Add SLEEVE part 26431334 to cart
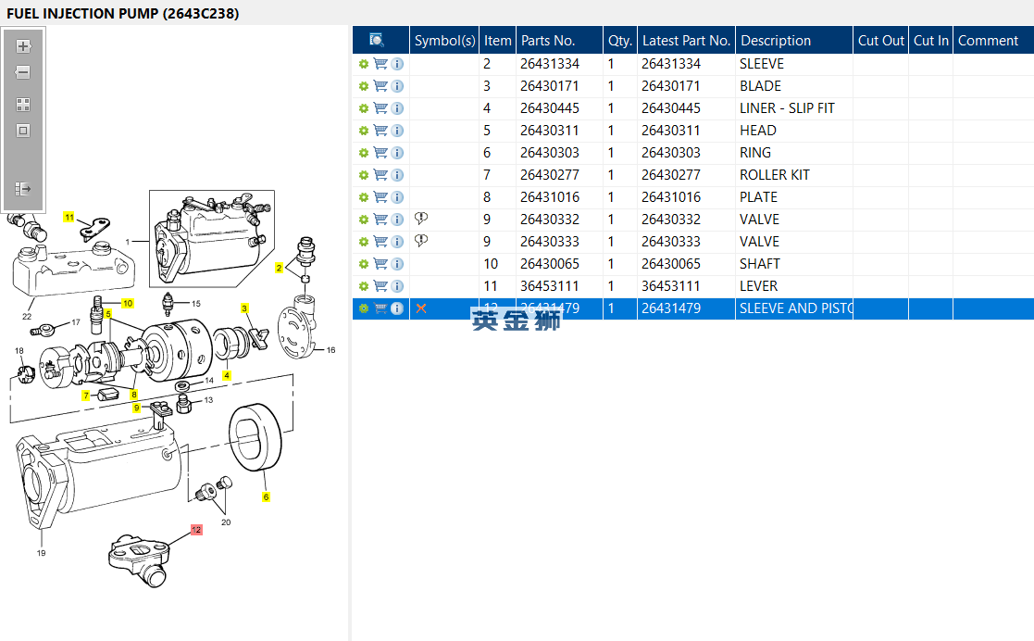The height and width of the screenshot is (641, 1034). 380,64
